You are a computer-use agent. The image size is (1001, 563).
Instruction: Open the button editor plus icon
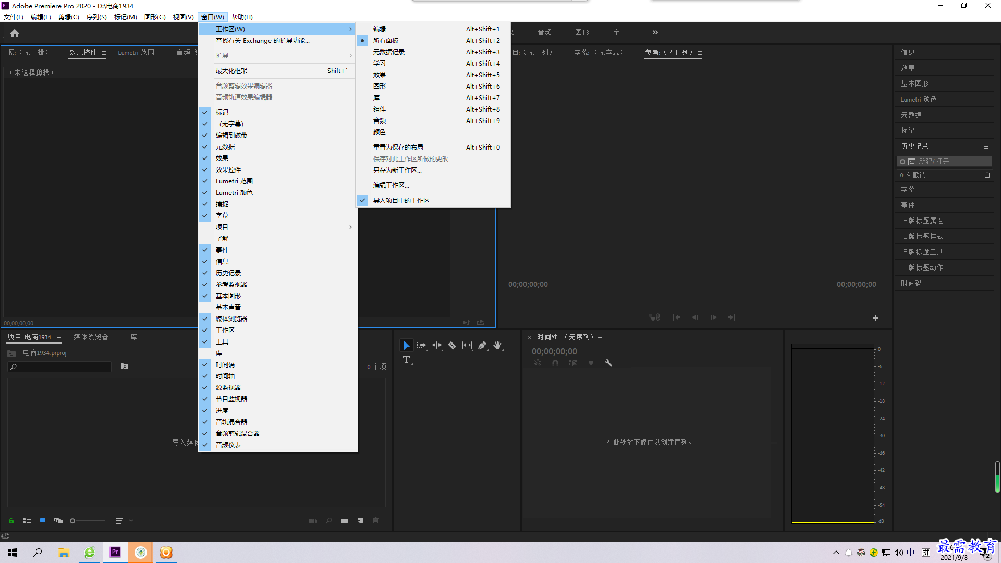click(x=875, y=318)
